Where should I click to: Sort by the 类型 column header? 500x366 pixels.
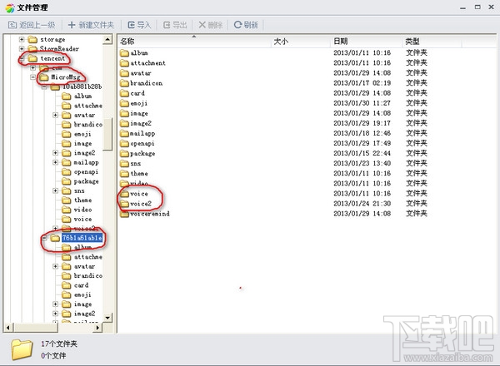coord(412,41)
